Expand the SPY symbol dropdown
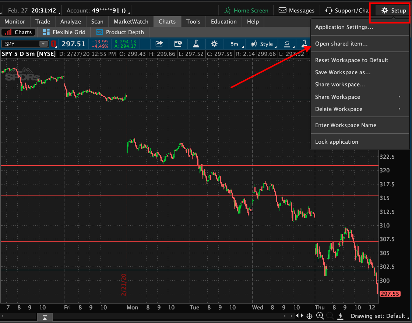The width and height of the screenshot is (412, 323). click(x=44, y=44)
